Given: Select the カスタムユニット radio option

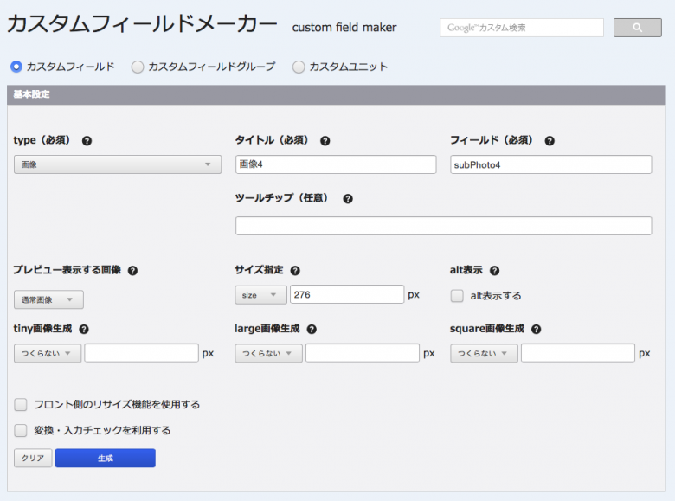Looking at the screenshot, I should coord(299,67).
